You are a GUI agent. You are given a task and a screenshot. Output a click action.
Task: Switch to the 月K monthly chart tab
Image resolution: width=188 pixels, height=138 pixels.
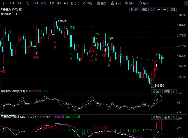(66, 3)
